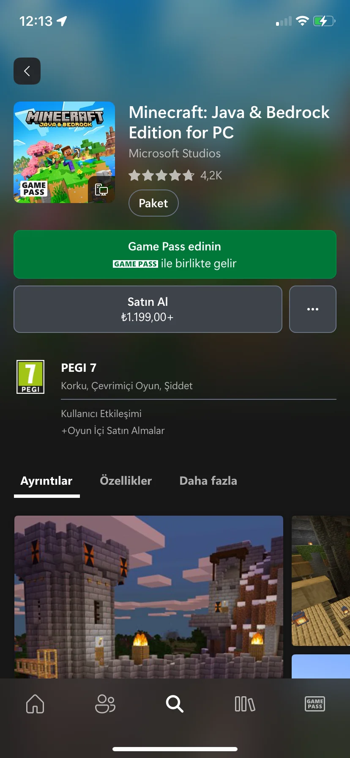The width and height of the screenshot is (350, 758).
Task: Tap the star rating 4,2K
Action: [175, 175]
